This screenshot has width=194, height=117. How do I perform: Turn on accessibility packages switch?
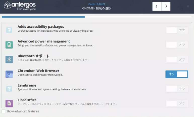(177, 30)
